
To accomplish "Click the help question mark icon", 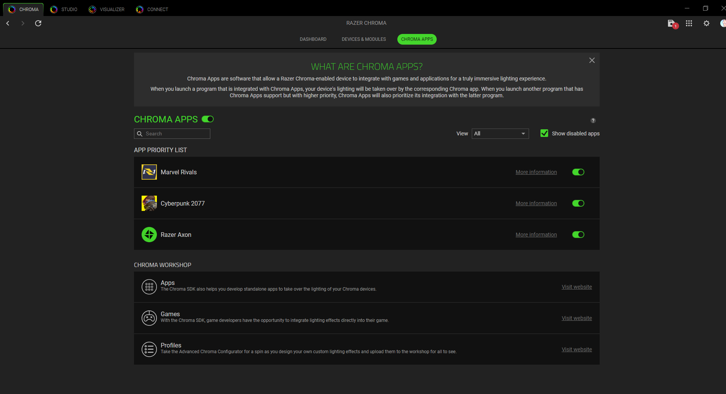I will point(593,121).
